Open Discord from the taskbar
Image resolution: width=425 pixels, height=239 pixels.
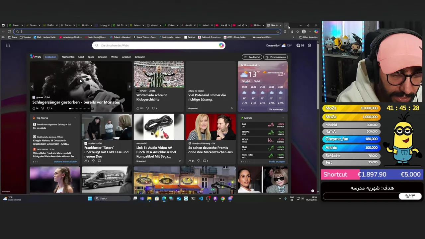pyautogui.click(x=230, y=199)
